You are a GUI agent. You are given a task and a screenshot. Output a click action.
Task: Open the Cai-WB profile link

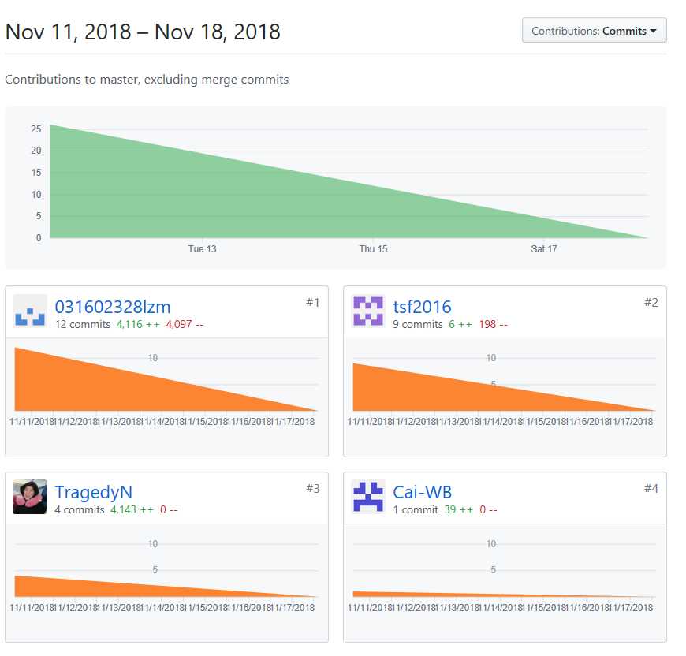422,493
